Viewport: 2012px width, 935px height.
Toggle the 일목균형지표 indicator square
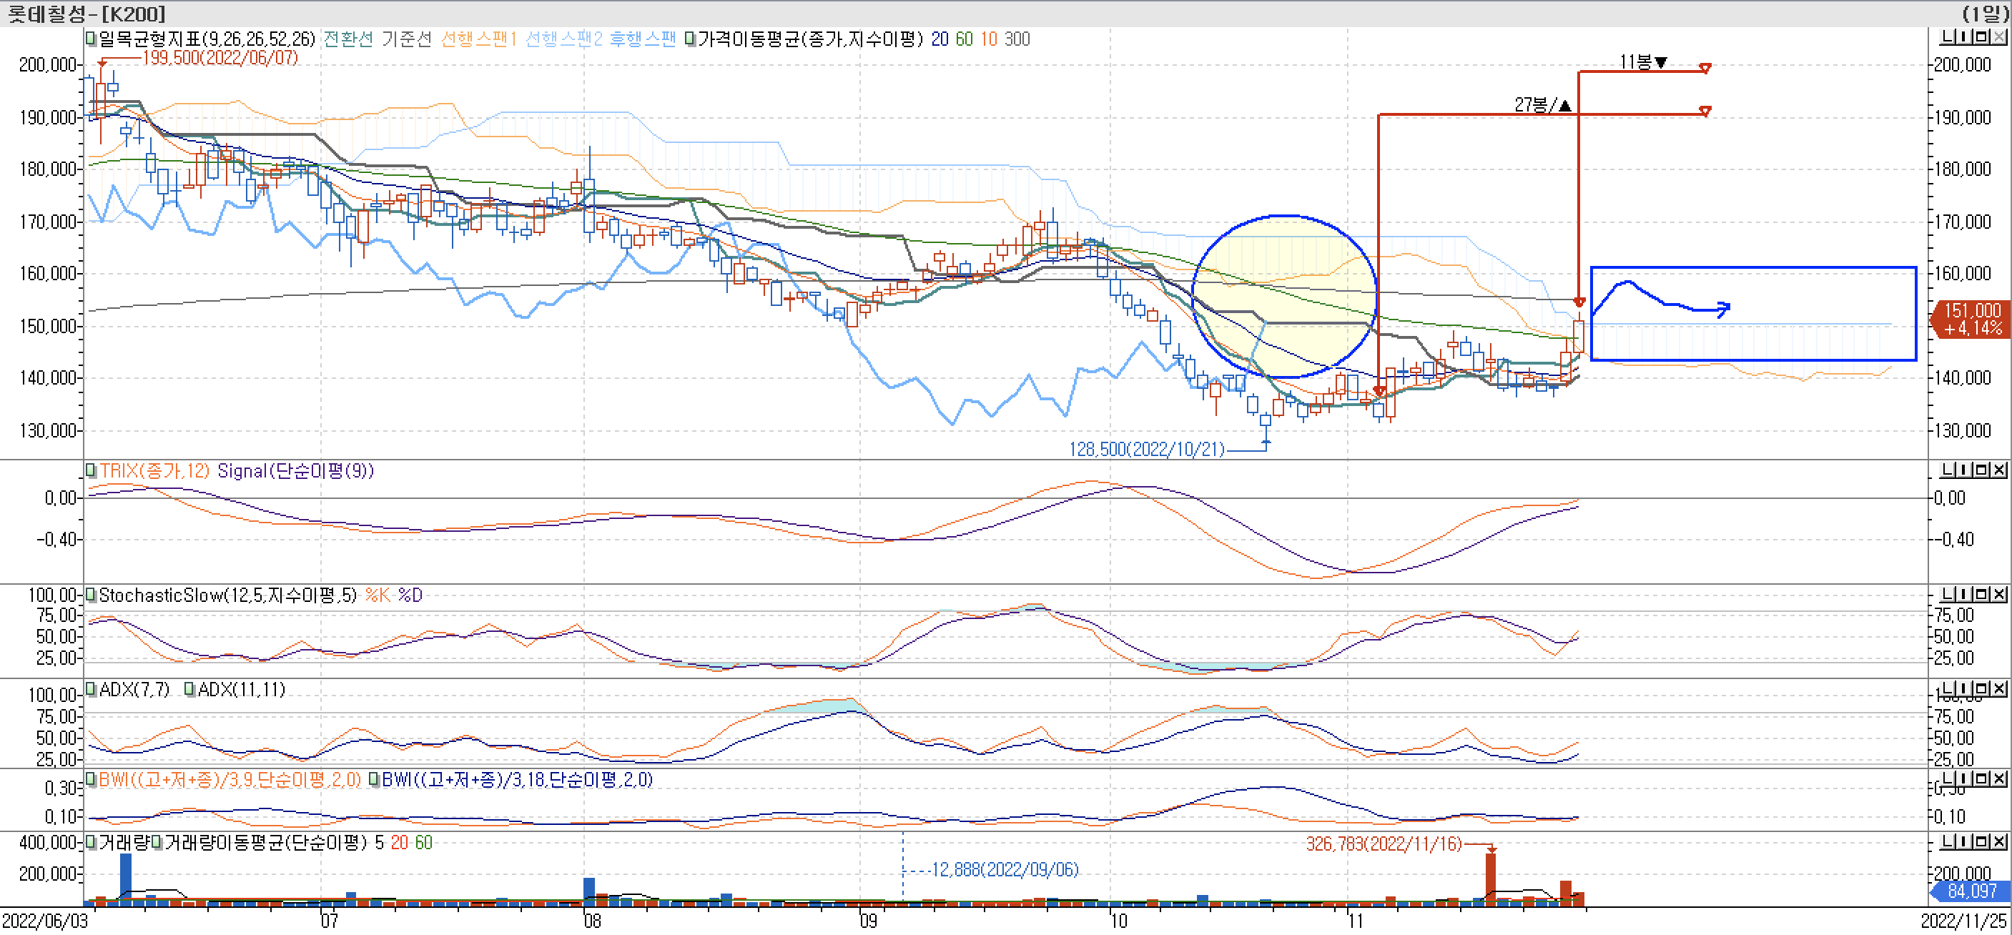point(91,39)
